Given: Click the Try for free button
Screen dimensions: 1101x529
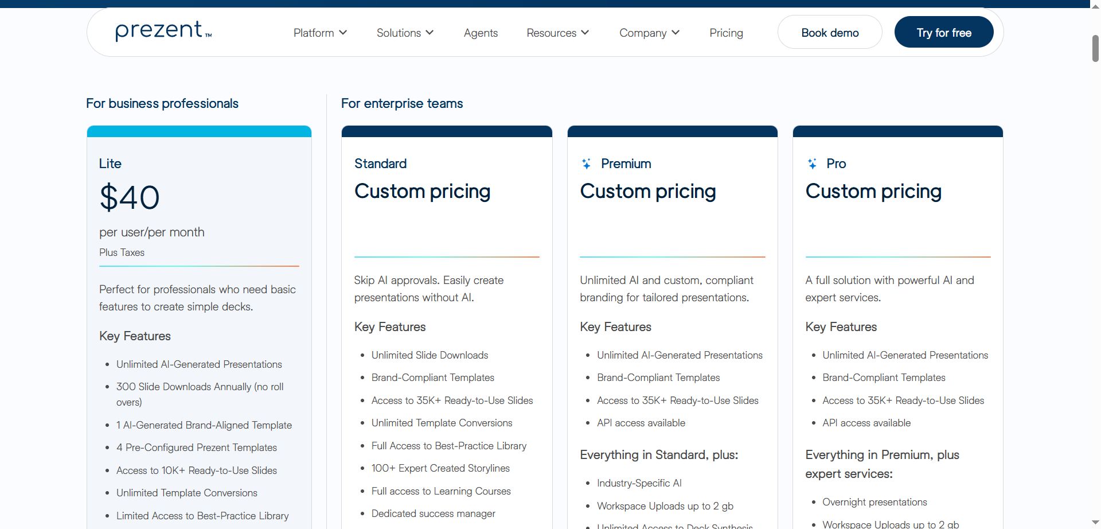Looking at the screenshot, I should click(x=944, y=32).
